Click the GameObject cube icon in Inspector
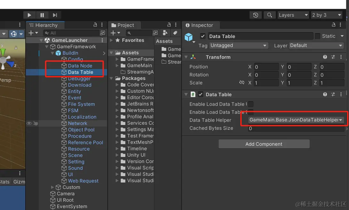349x210 pixels. pyautogui.click(x=189, y=37)
